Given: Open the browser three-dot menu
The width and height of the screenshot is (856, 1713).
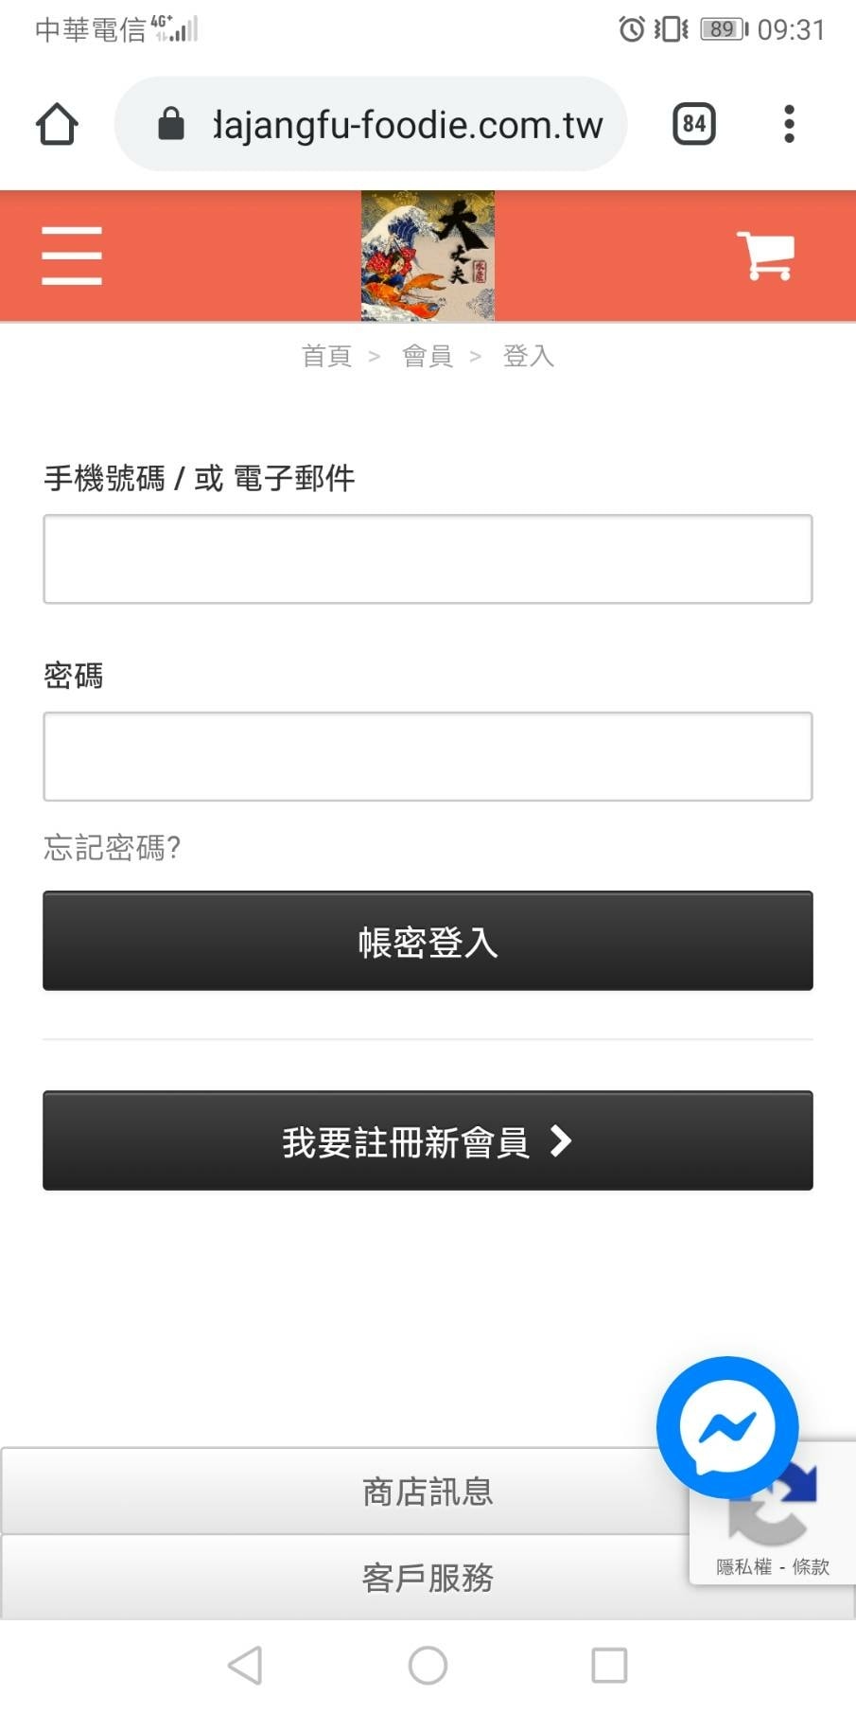Looking at the screenshot, I should [x=789, y=124].
